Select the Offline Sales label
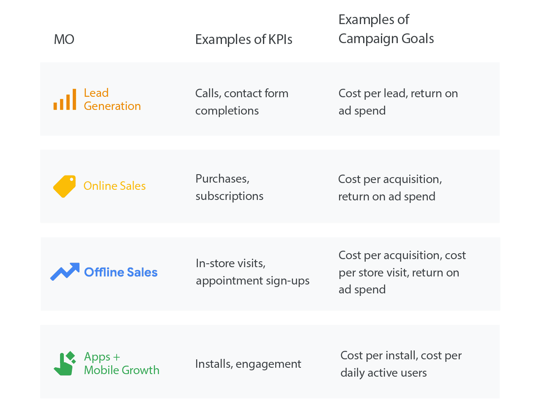The width and height of the screenshot is (539, 413). (121, 272)
